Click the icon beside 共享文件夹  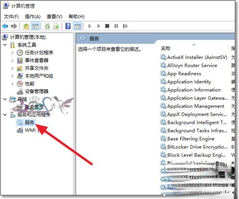point(20,69)
